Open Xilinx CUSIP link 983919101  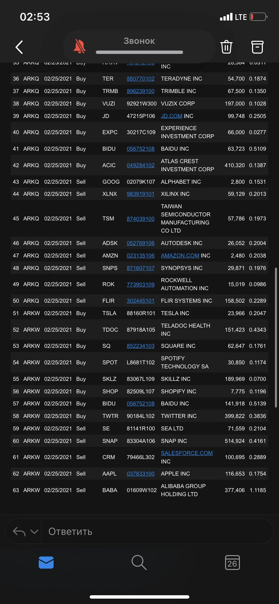click(x=141, y=194)
